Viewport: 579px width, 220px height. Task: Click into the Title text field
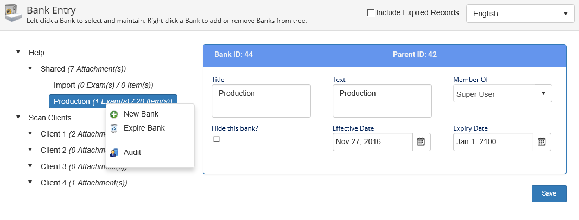click(261, 101)
